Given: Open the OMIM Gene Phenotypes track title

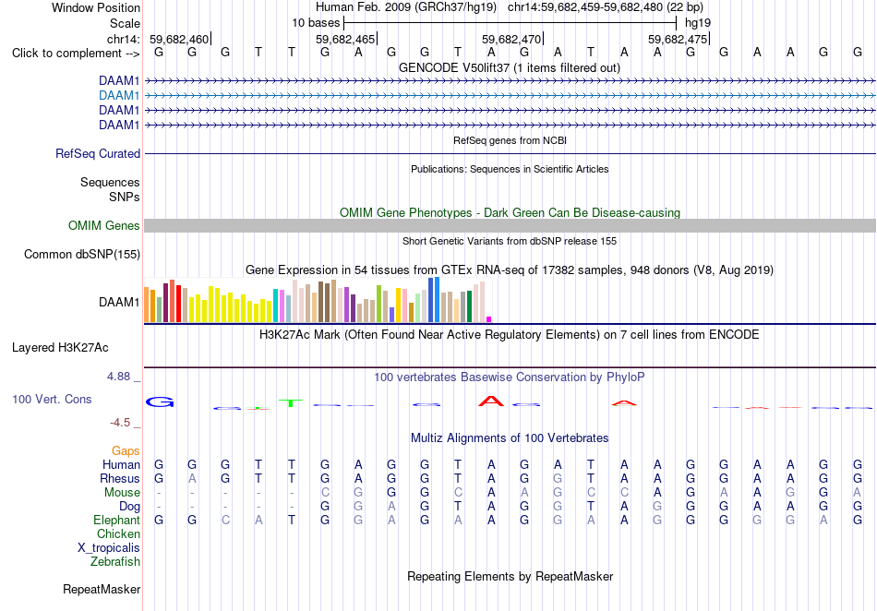Looking at the screenshot, I should [510, 212].
